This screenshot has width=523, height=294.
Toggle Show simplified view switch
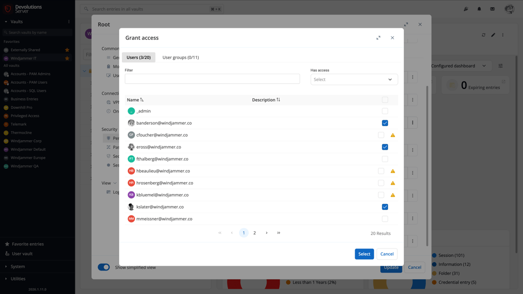(104, 267)
